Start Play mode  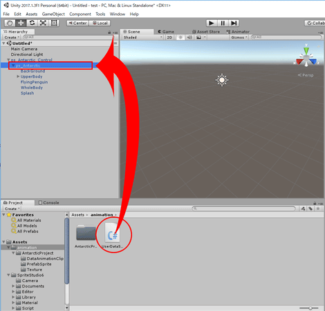(211, 23)
